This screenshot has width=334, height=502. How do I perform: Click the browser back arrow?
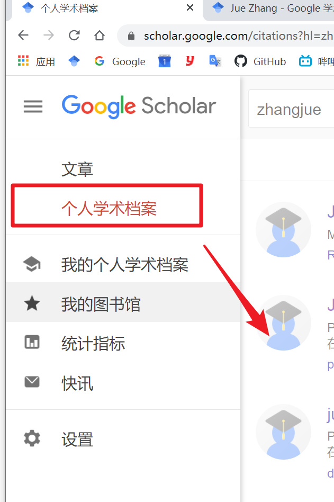23,35
